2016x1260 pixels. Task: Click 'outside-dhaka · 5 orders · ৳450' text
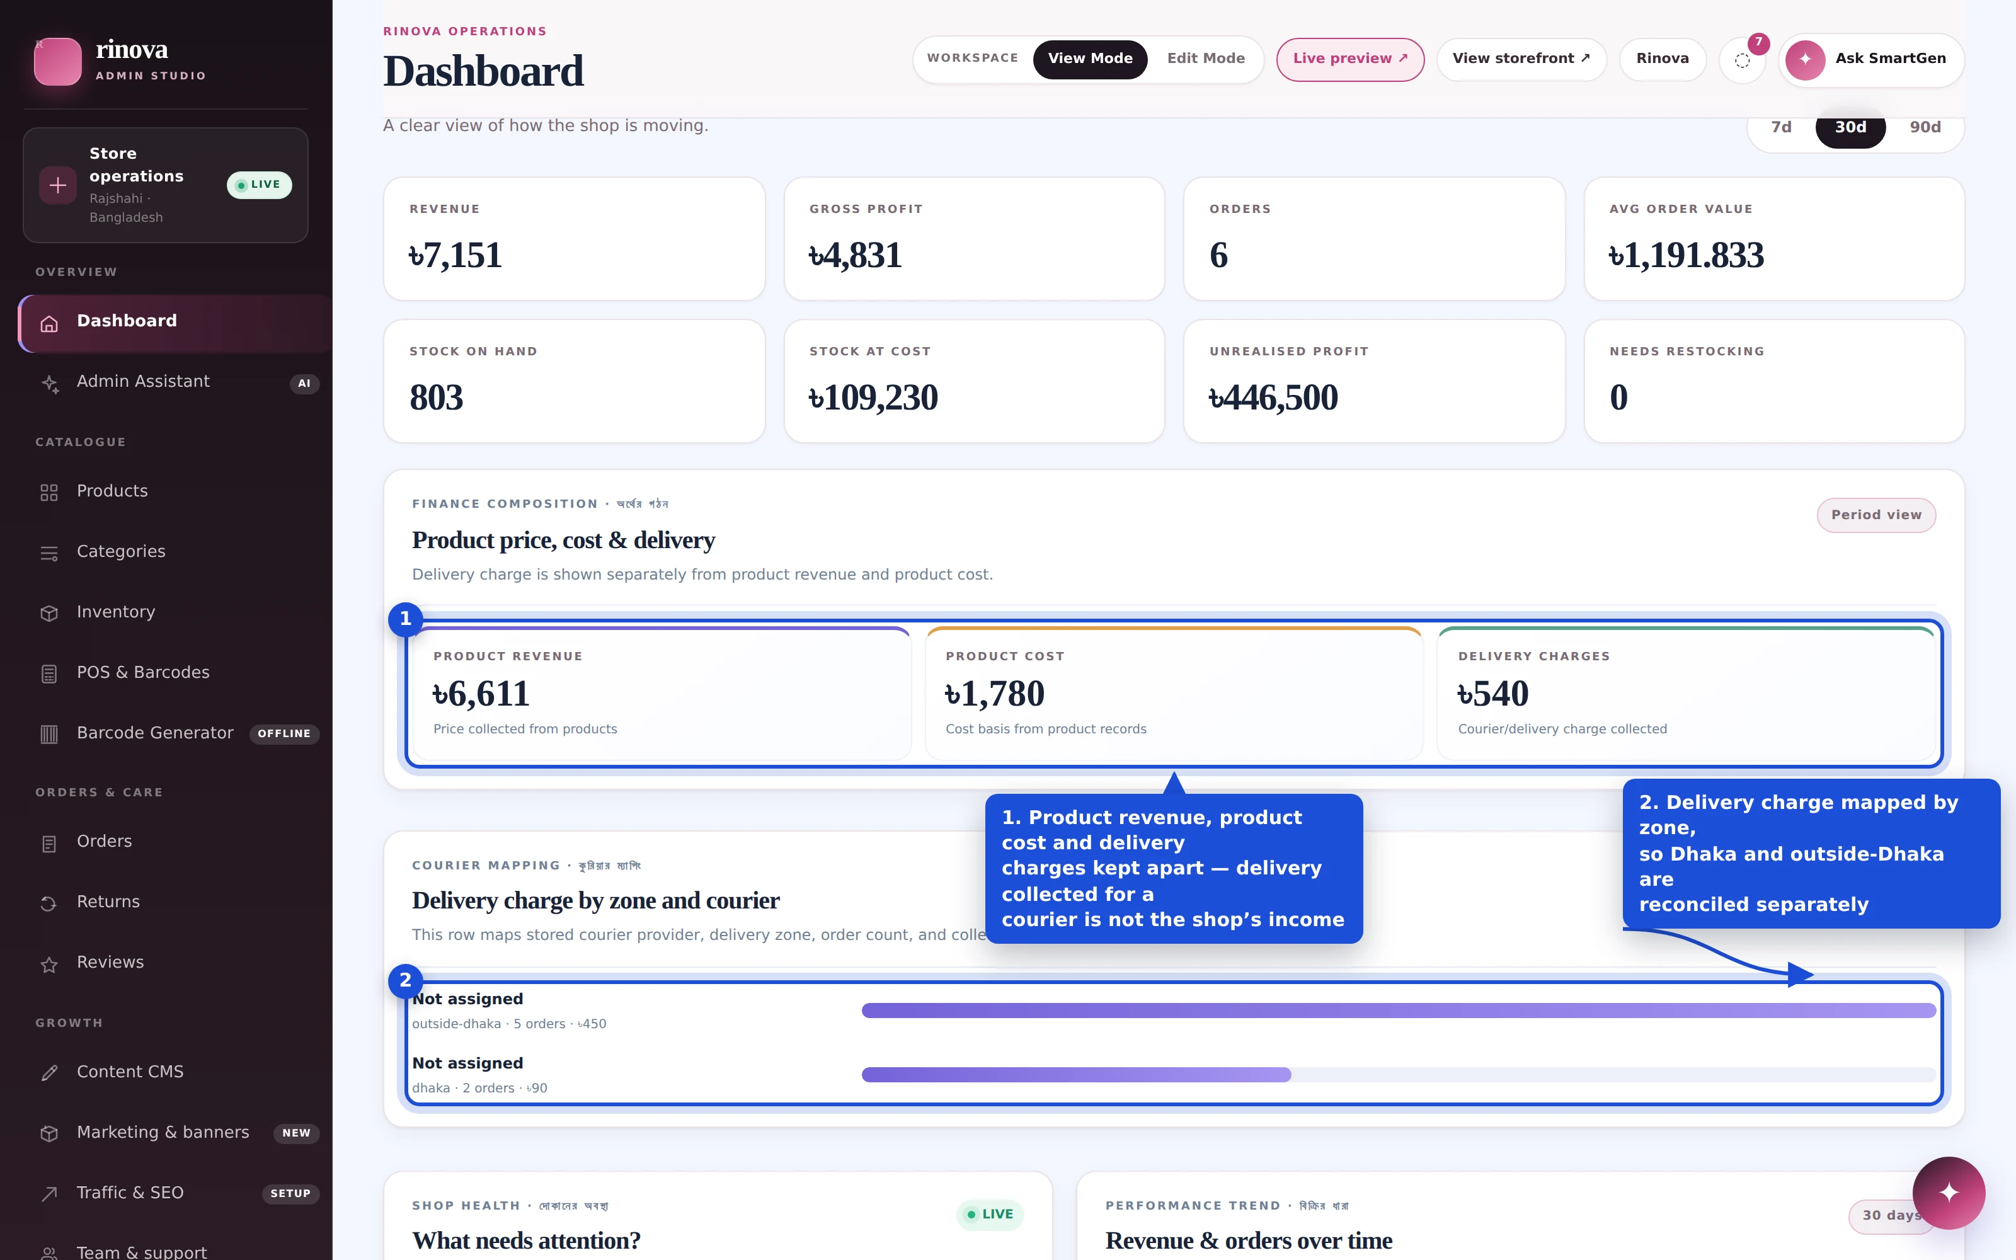pyautogui.click(x=509, y=1024)
